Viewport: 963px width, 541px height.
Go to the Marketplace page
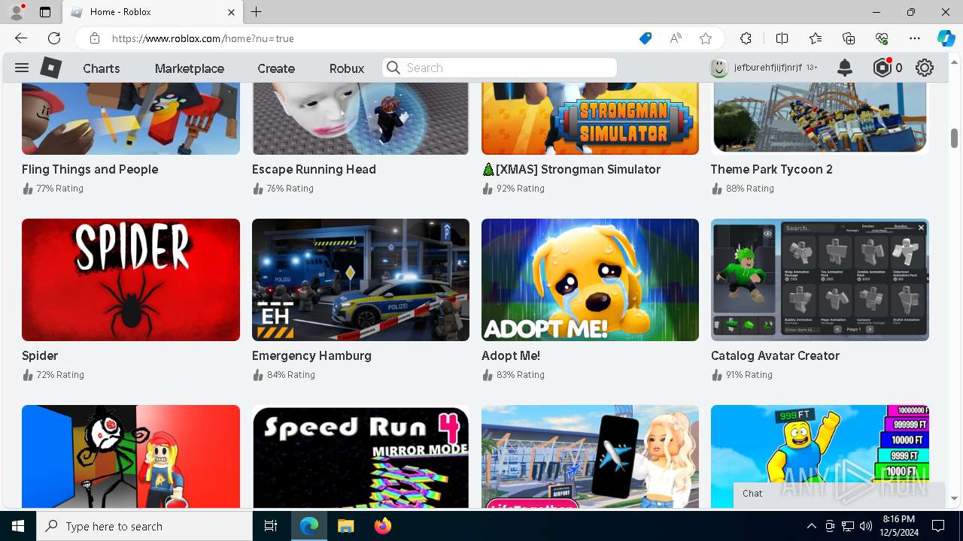[x=190, y=68]
